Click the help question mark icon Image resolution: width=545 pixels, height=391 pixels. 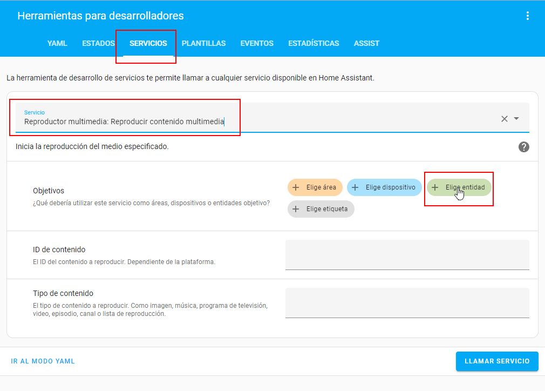523,147
